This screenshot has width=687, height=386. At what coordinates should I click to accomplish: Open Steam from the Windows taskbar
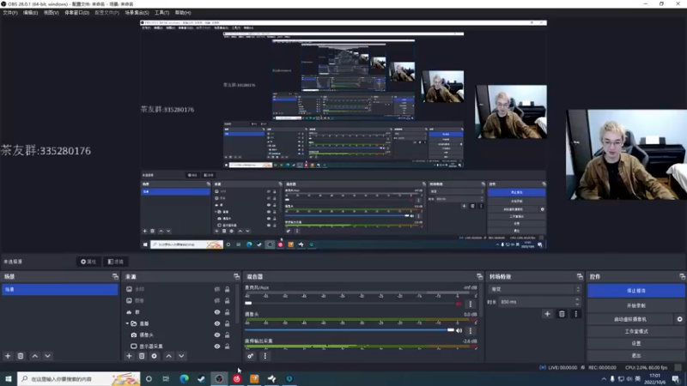pyautogui.click(x=202, y=378)
